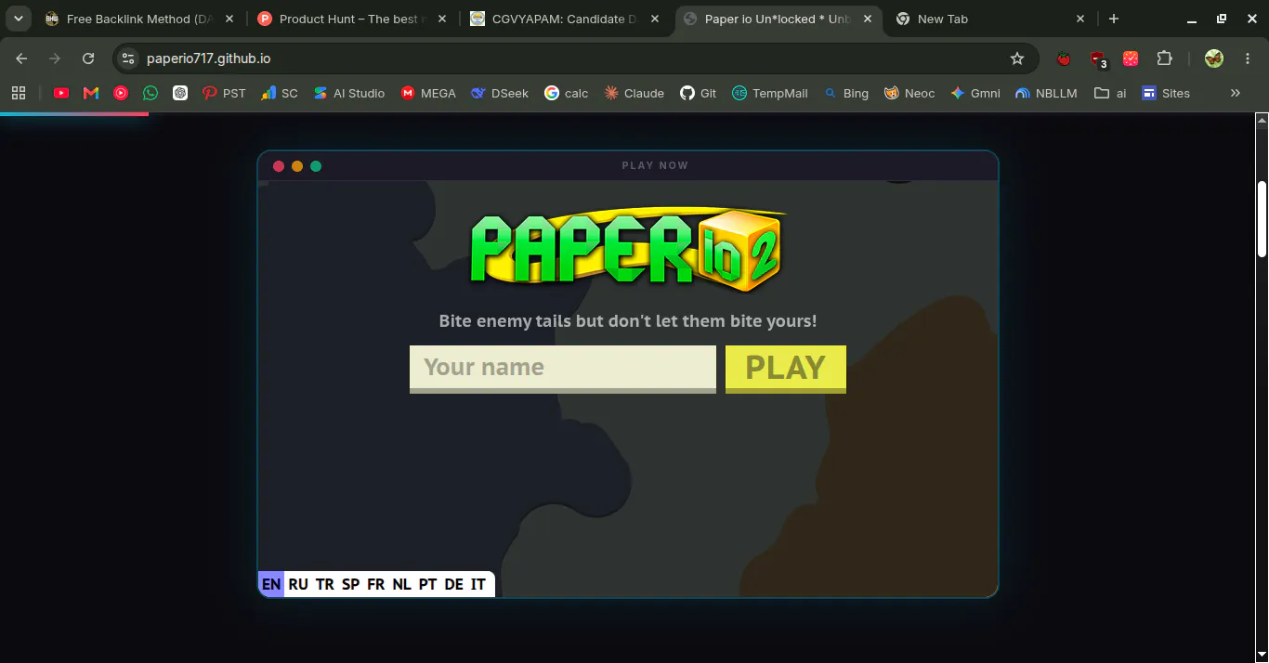Click the red dot in game window header
This screenshot has width=1269, height=663.
279,166
